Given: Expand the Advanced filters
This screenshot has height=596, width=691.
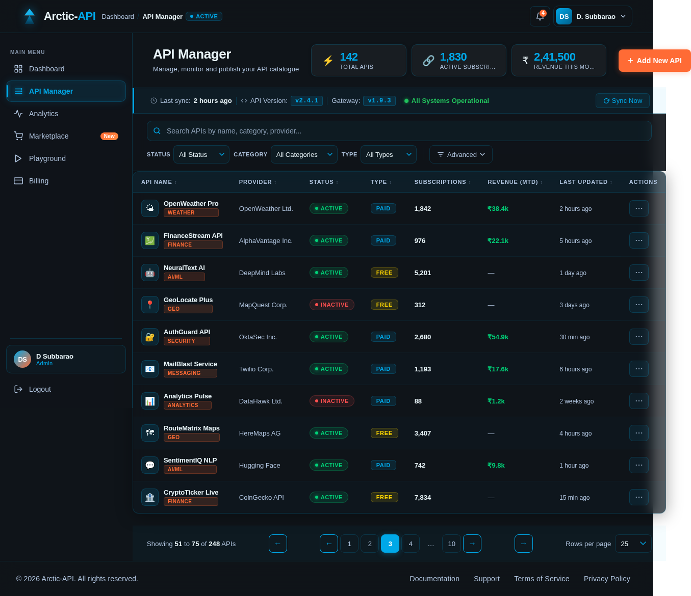Looking at the screenshot, I should coord(461,154).
